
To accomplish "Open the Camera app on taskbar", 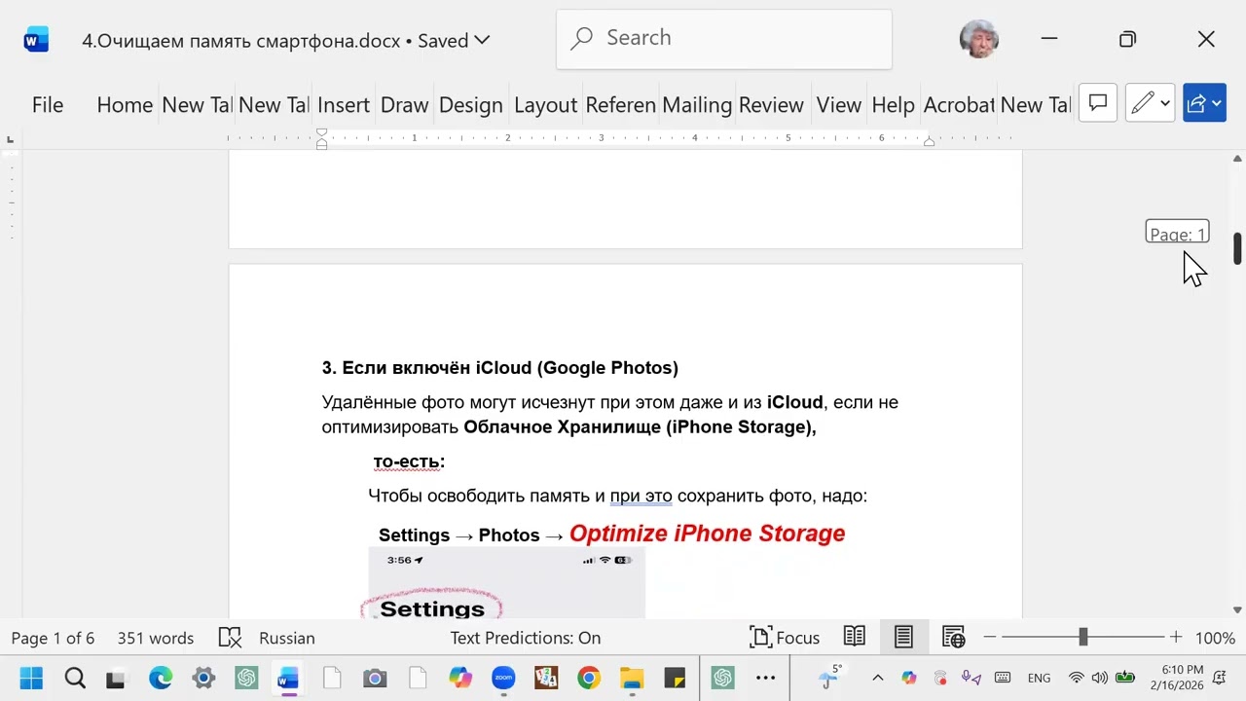I will click(x=375, y=679).
